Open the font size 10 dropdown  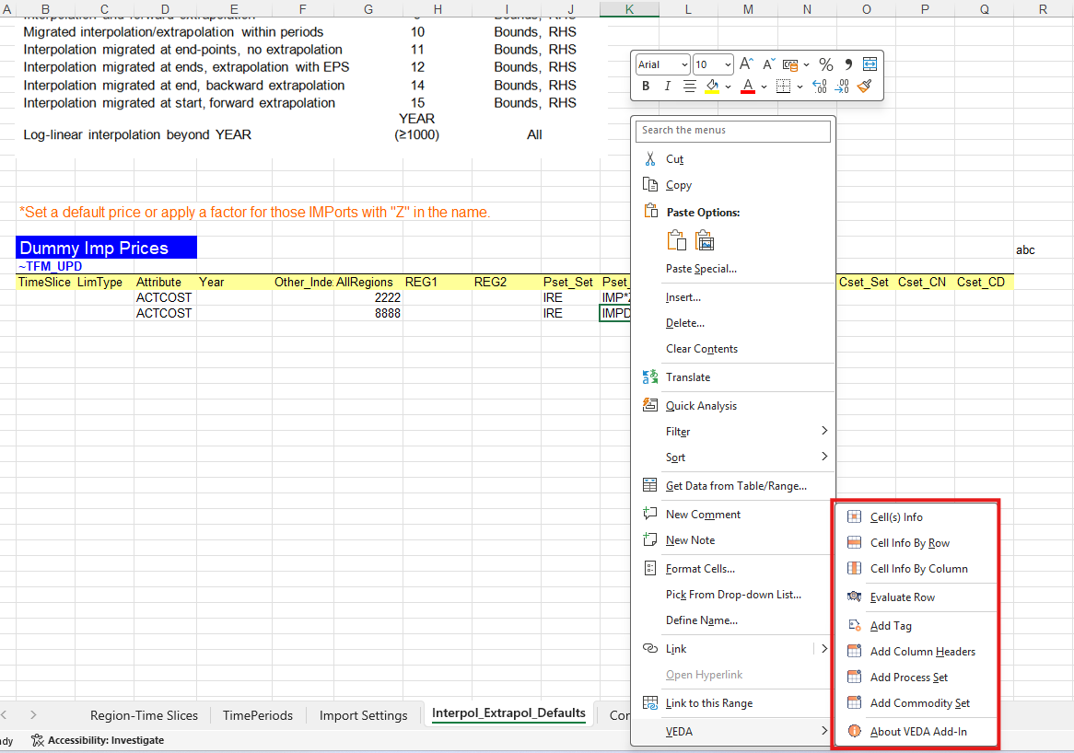[728, 65]
